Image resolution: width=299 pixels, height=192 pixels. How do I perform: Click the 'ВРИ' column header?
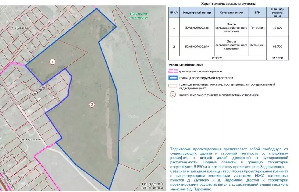click(x=257, y=13)
